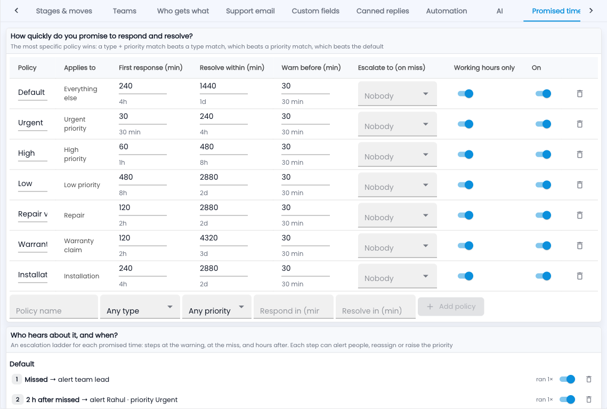Open the Any type dropdown

tap(140, 307)
